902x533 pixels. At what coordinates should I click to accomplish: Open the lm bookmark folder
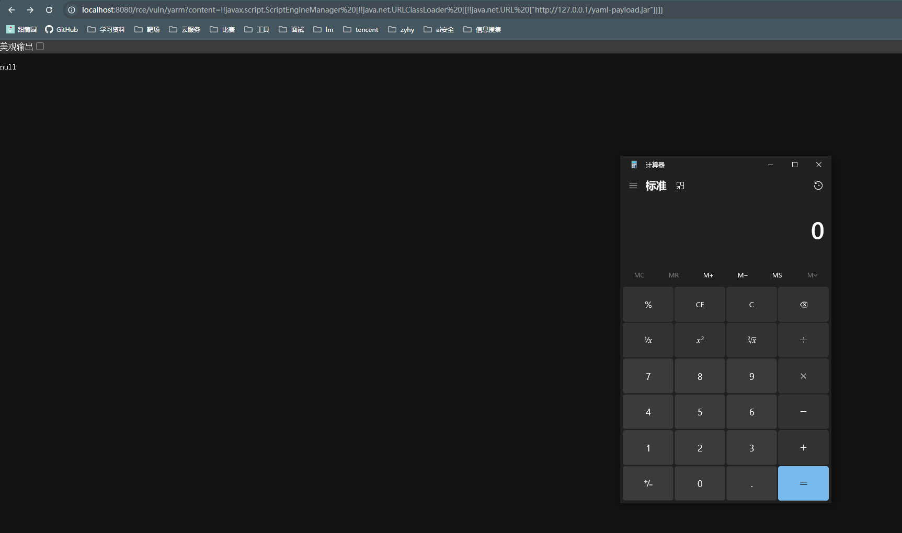323,29
